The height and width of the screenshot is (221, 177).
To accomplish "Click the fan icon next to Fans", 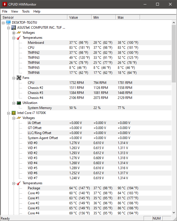I will pyautogui.click(x=19, y=78).
